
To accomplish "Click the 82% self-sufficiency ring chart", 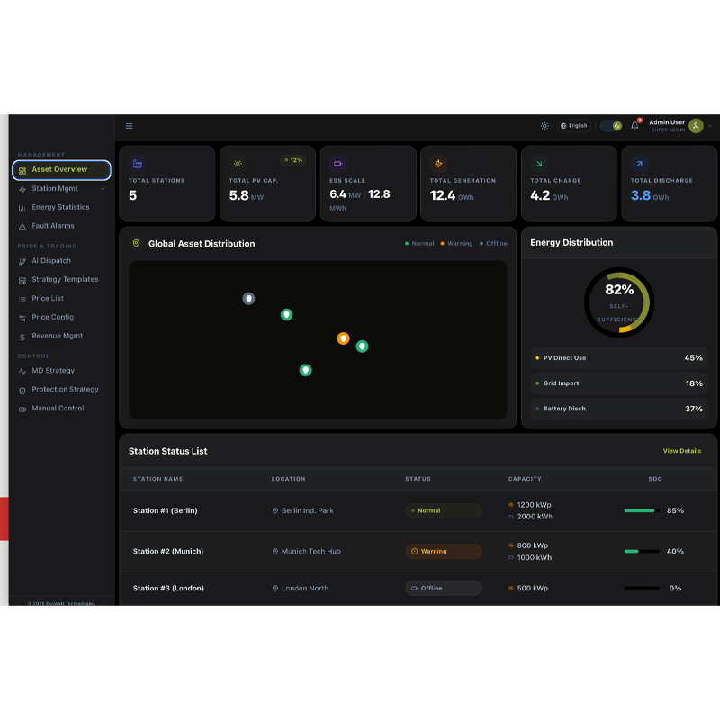I will (618, 301).
